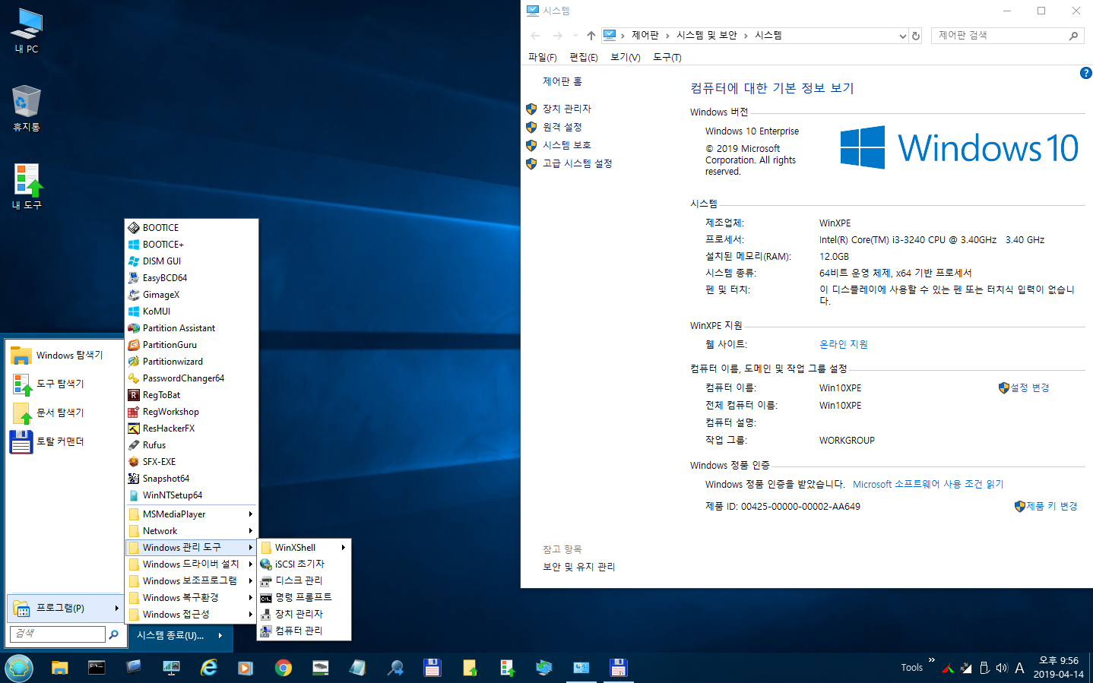This screenshot has height=683, width=1093.
Task: Expand WinXShell submenu folder
Action: pyautogui.click(x=304, y=547)
